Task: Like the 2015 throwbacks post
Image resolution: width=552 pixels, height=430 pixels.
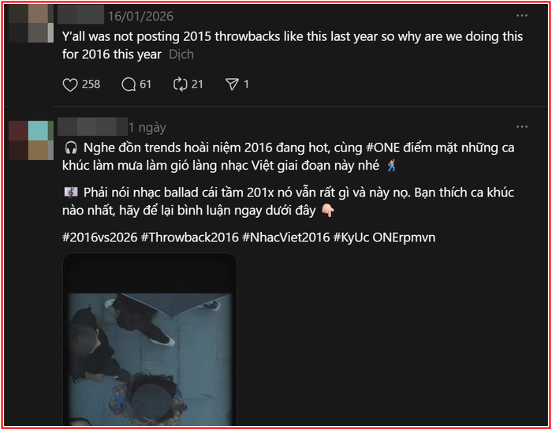Action: click(70, 84)
